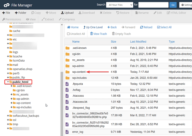This screenshot has height=136, width=192.
Task: Click the Restore toolbar button
Action: (x=123, y=13)
